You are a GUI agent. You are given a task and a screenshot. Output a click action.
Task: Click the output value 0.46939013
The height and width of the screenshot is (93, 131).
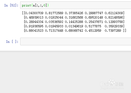click(34, 18)
